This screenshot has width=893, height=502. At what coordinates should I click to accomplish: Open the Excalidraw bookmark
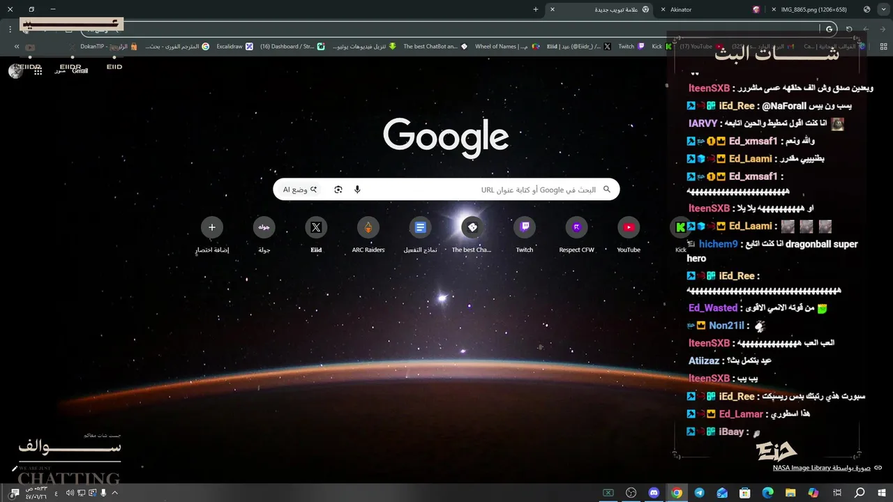click(x=234, y=47)
